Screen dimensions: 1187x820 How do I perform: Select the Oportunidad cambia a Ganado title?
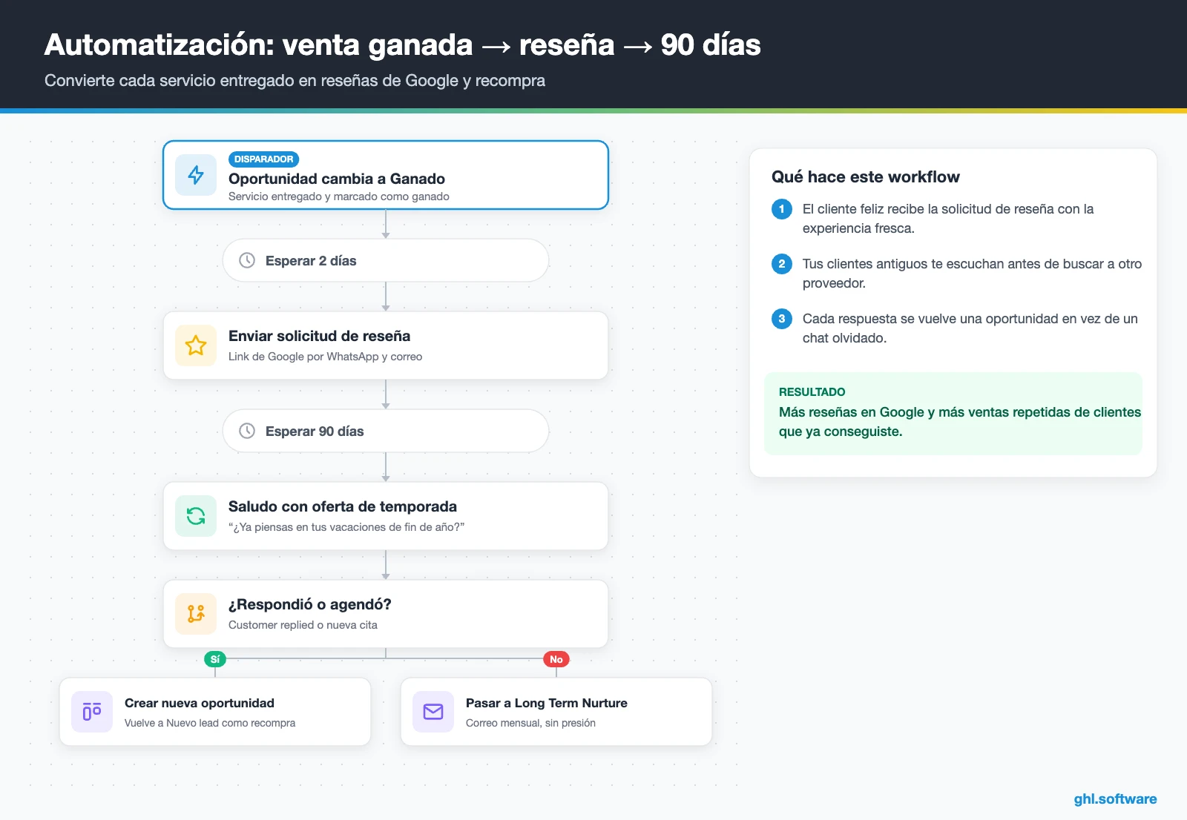click(x=337, y=179)
